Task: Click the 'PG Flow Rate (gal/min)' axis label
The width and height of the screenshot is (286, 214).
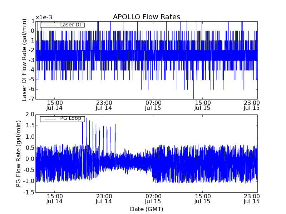Action: click(x=19, y=154)
